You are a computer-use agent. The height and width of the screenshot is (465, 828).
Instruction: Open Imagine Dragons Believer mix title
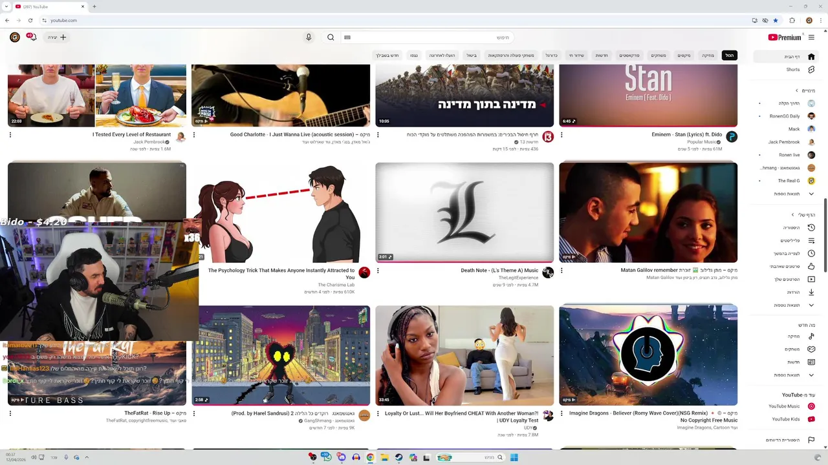(x=652, y=417)
